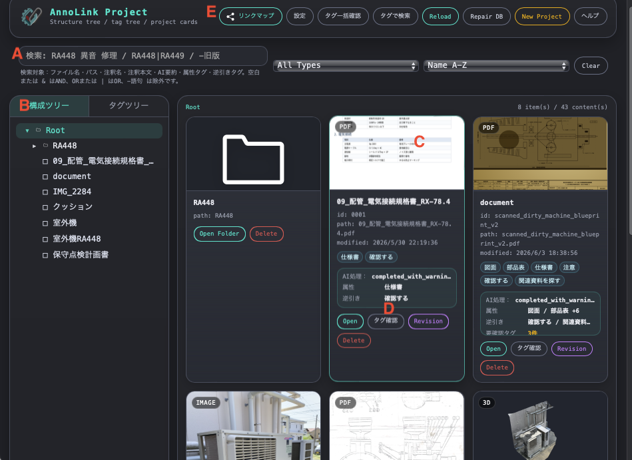632x460 pixels.
Task: Click the 3D model thumbnail
Action: coord(540,426)
